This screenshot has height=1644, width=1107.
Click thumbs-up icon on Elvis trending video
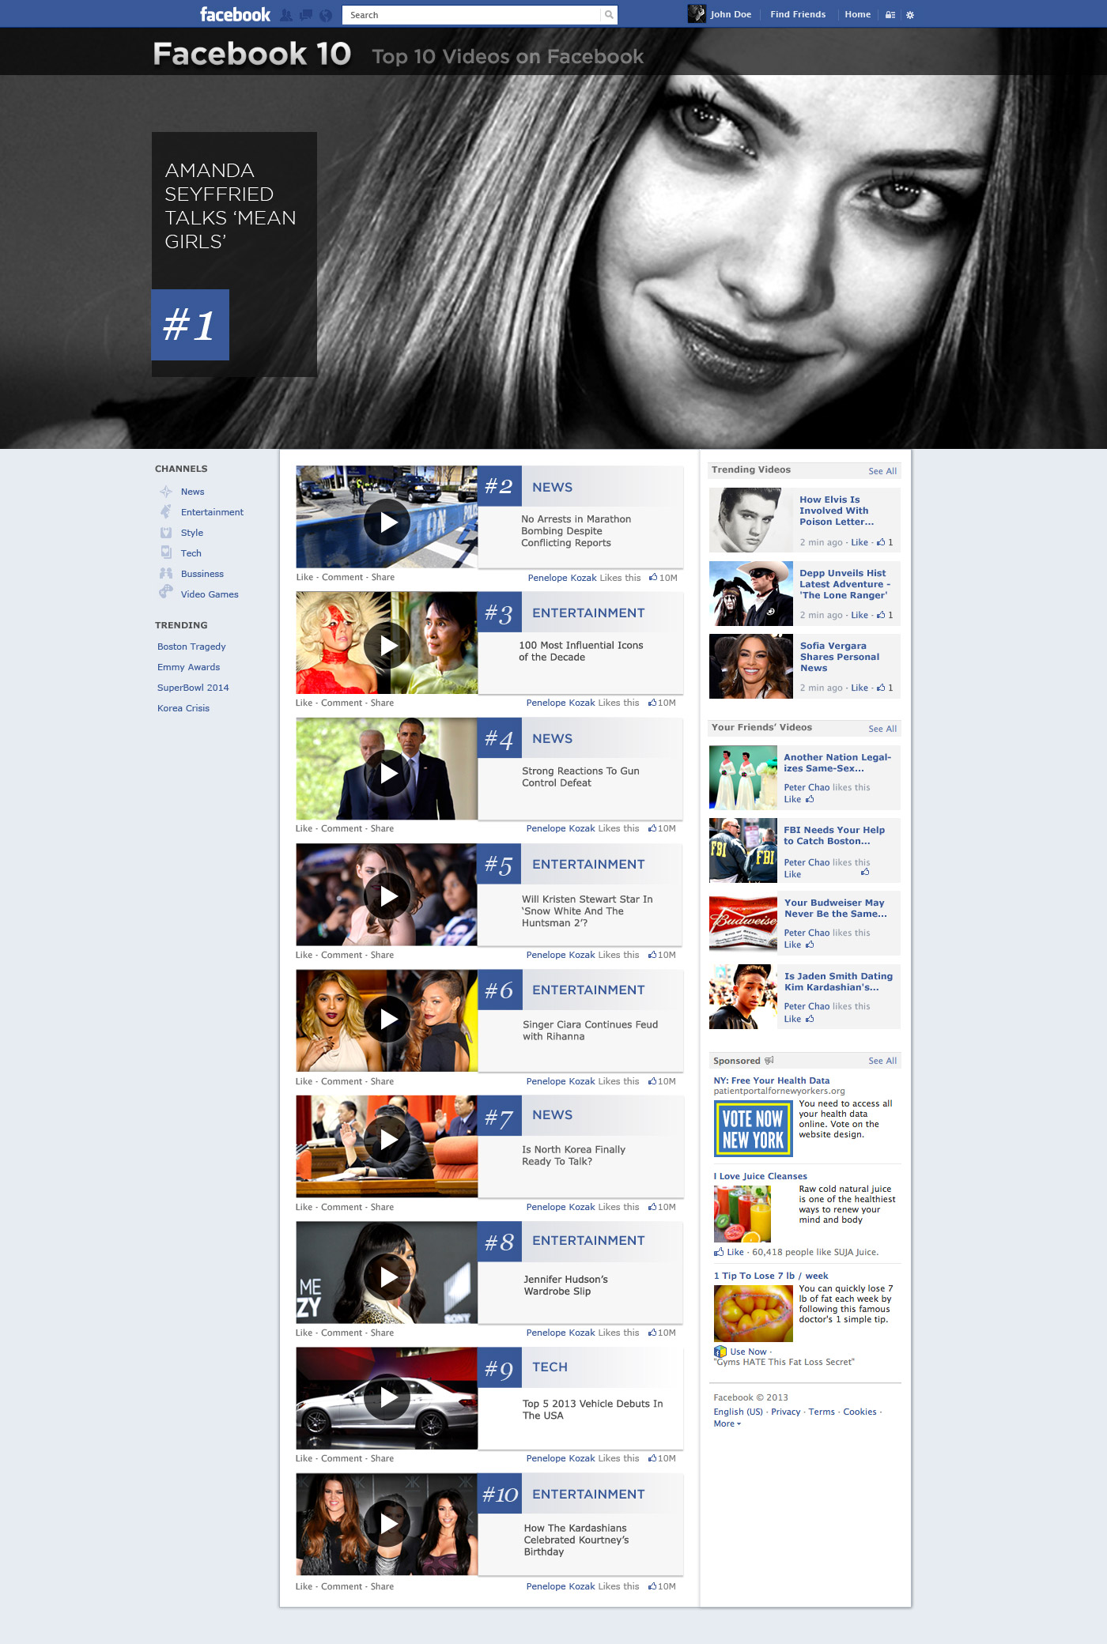click(881, 542)
